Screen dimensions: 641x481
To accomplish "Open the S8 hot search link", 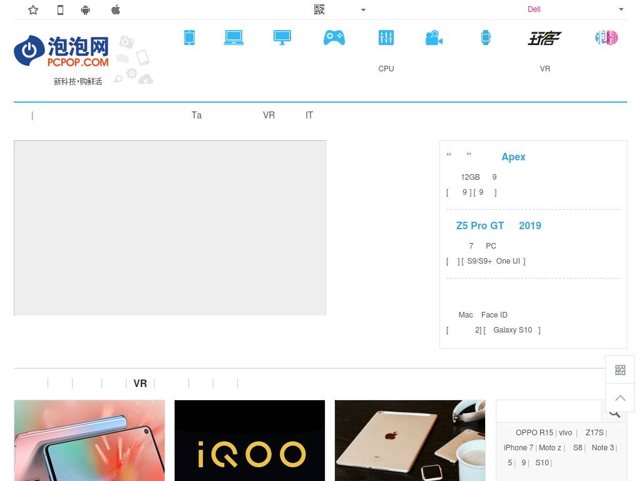I will (x=578, y=448).
